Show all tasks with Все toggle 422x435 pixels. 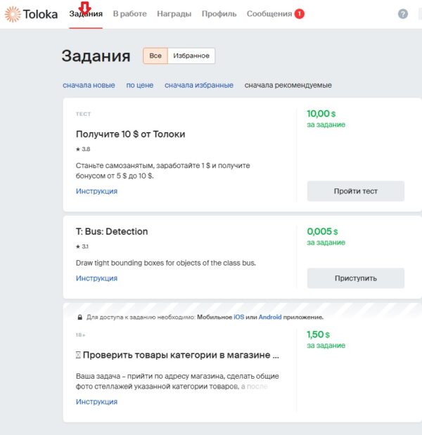pos(155,56)
